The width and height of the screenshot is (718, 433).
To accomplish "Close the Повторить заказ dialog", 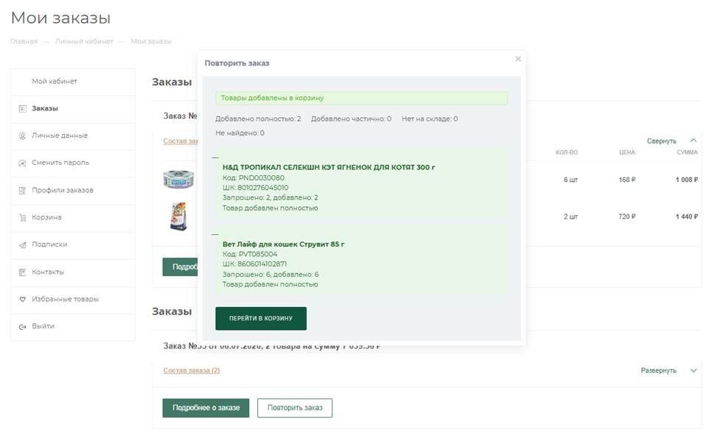I will coord(518,59).
